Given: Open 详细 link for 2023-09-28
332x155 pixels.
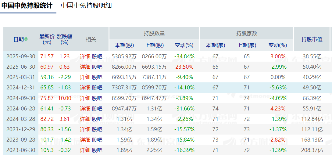Looking at the screenshot, I should pos(85,140).
